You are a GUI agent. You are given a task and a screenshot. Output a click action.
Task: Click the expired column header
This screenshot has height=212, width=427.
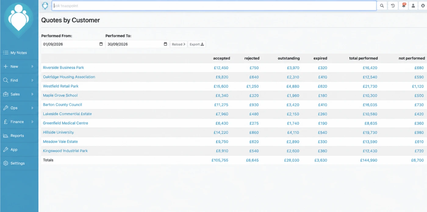click(x=320, y=58)
